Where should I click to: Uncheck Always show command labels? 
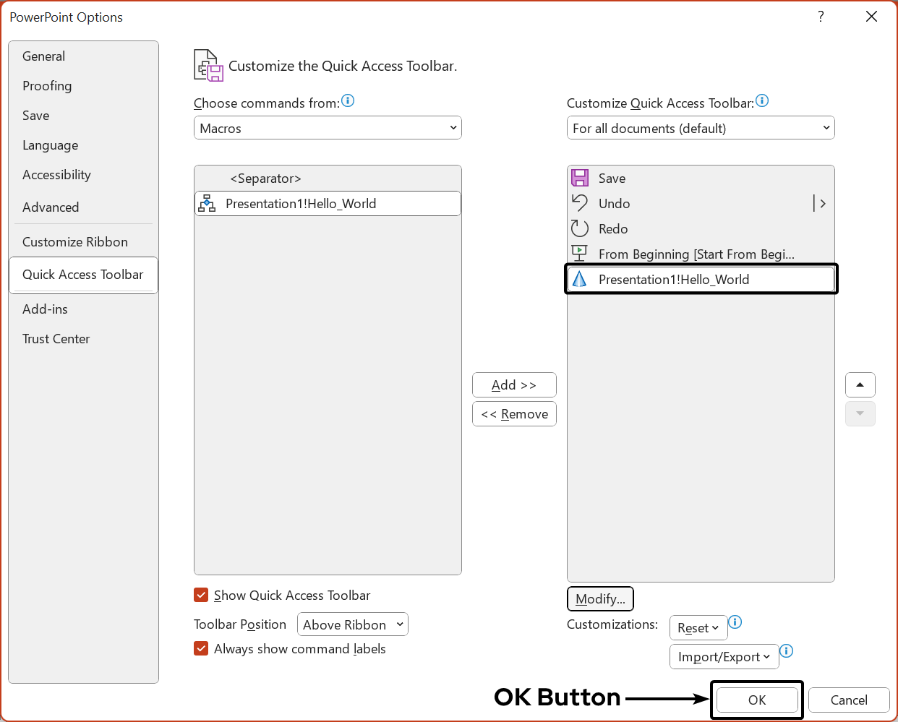[x=201, y=648]
